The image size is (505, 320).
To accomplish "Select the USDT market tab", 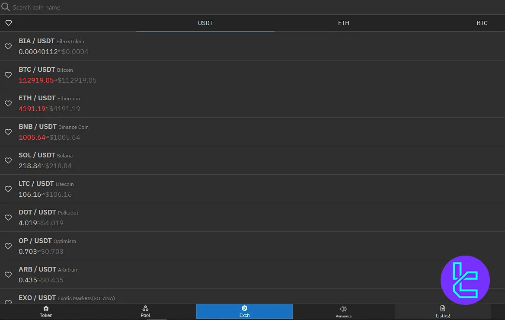I will tap(205, 23).
